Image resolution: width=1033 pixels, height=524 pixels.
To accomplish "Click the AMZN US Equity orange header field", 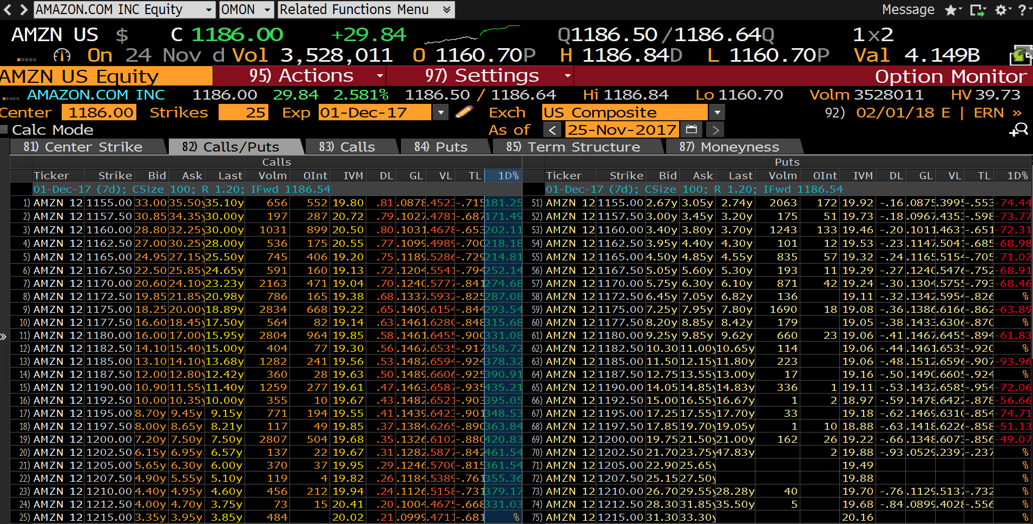I will coord(106,76).
